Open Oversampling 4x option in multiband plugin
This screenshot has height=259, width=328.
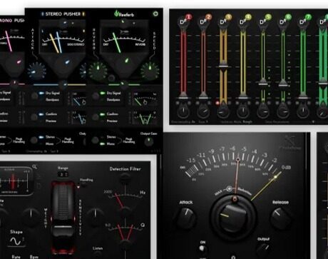click(x=183, y=122)
